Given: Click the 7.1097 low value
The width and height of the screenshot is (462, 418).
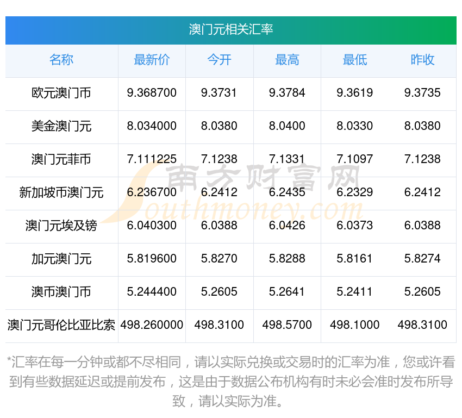Looking at the screenshot, I should click(x=355, y=159).
